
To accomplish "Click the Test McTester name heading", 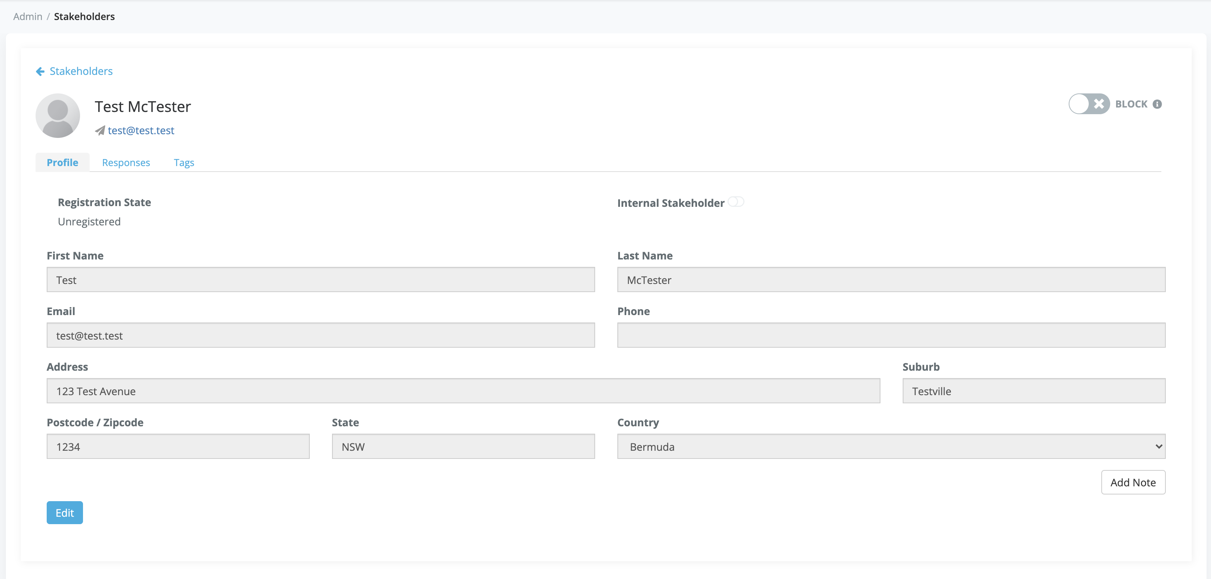I will 143,107.
